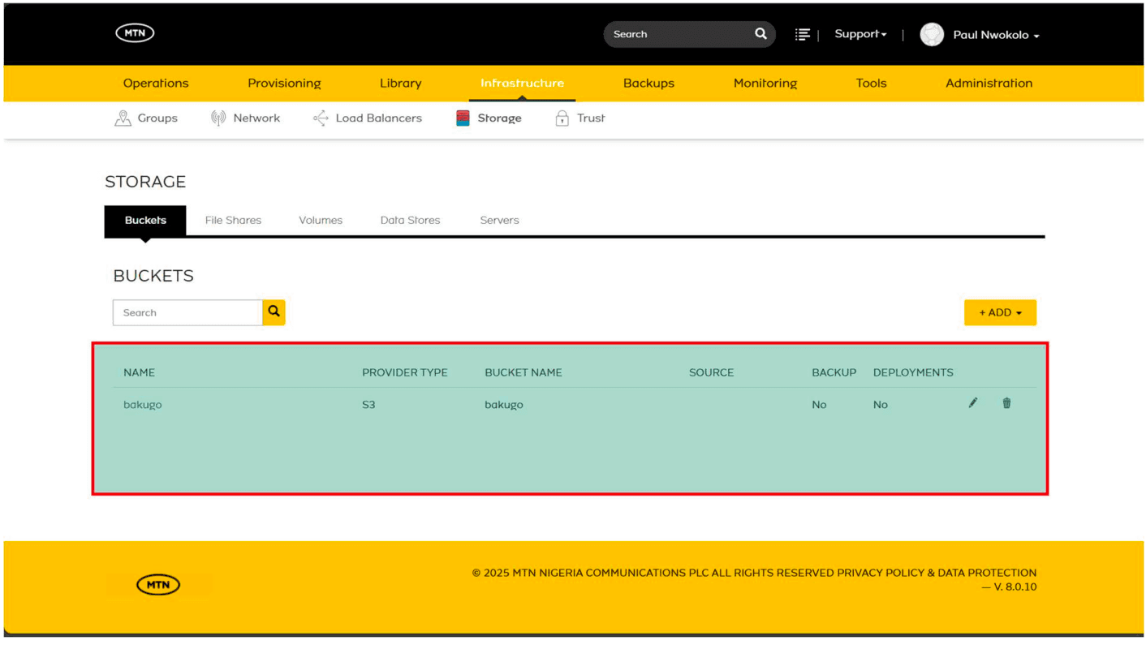
Task: Click the S3 provider type cell
Action: click(x=368, y=404)
